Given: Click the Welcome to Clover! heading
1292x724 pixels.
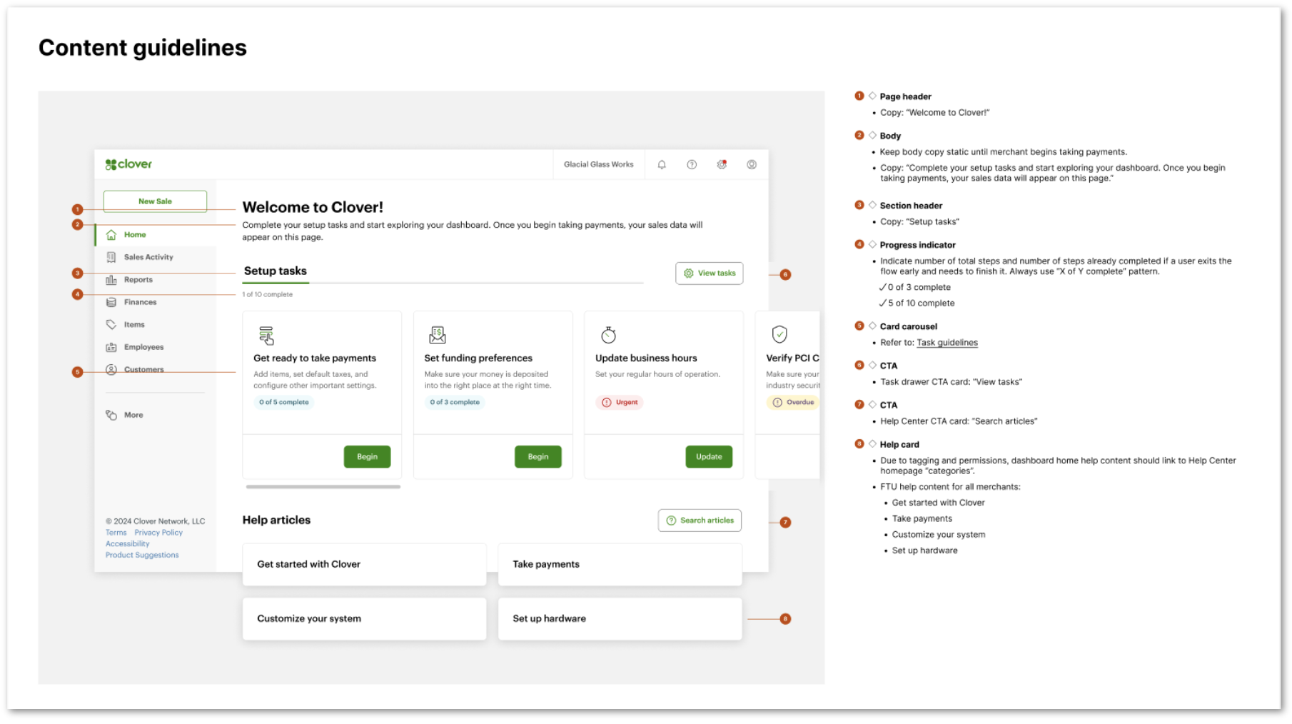Looking at the screenshot, I should (x=313, y=207).
